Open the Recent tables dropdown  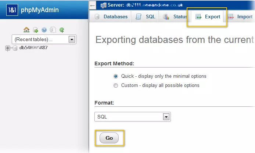[x=44, y=39]
